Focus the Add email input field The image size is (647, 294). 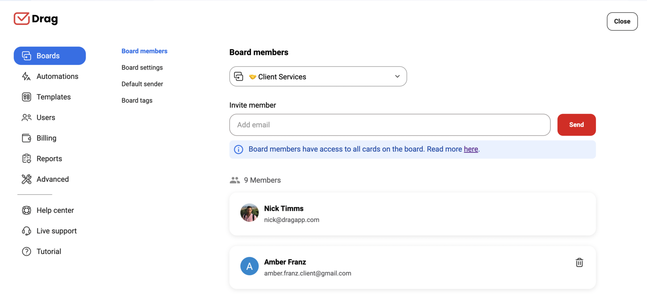[390, 125]
